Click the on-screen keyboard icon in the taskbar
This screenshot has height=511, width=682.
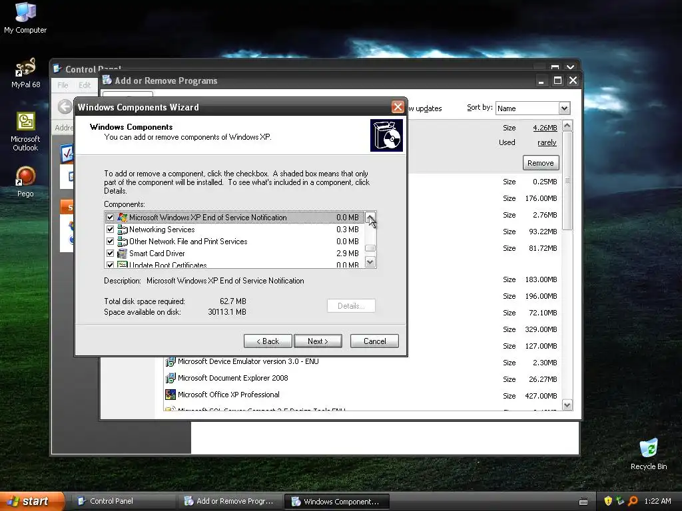(583, 502)
